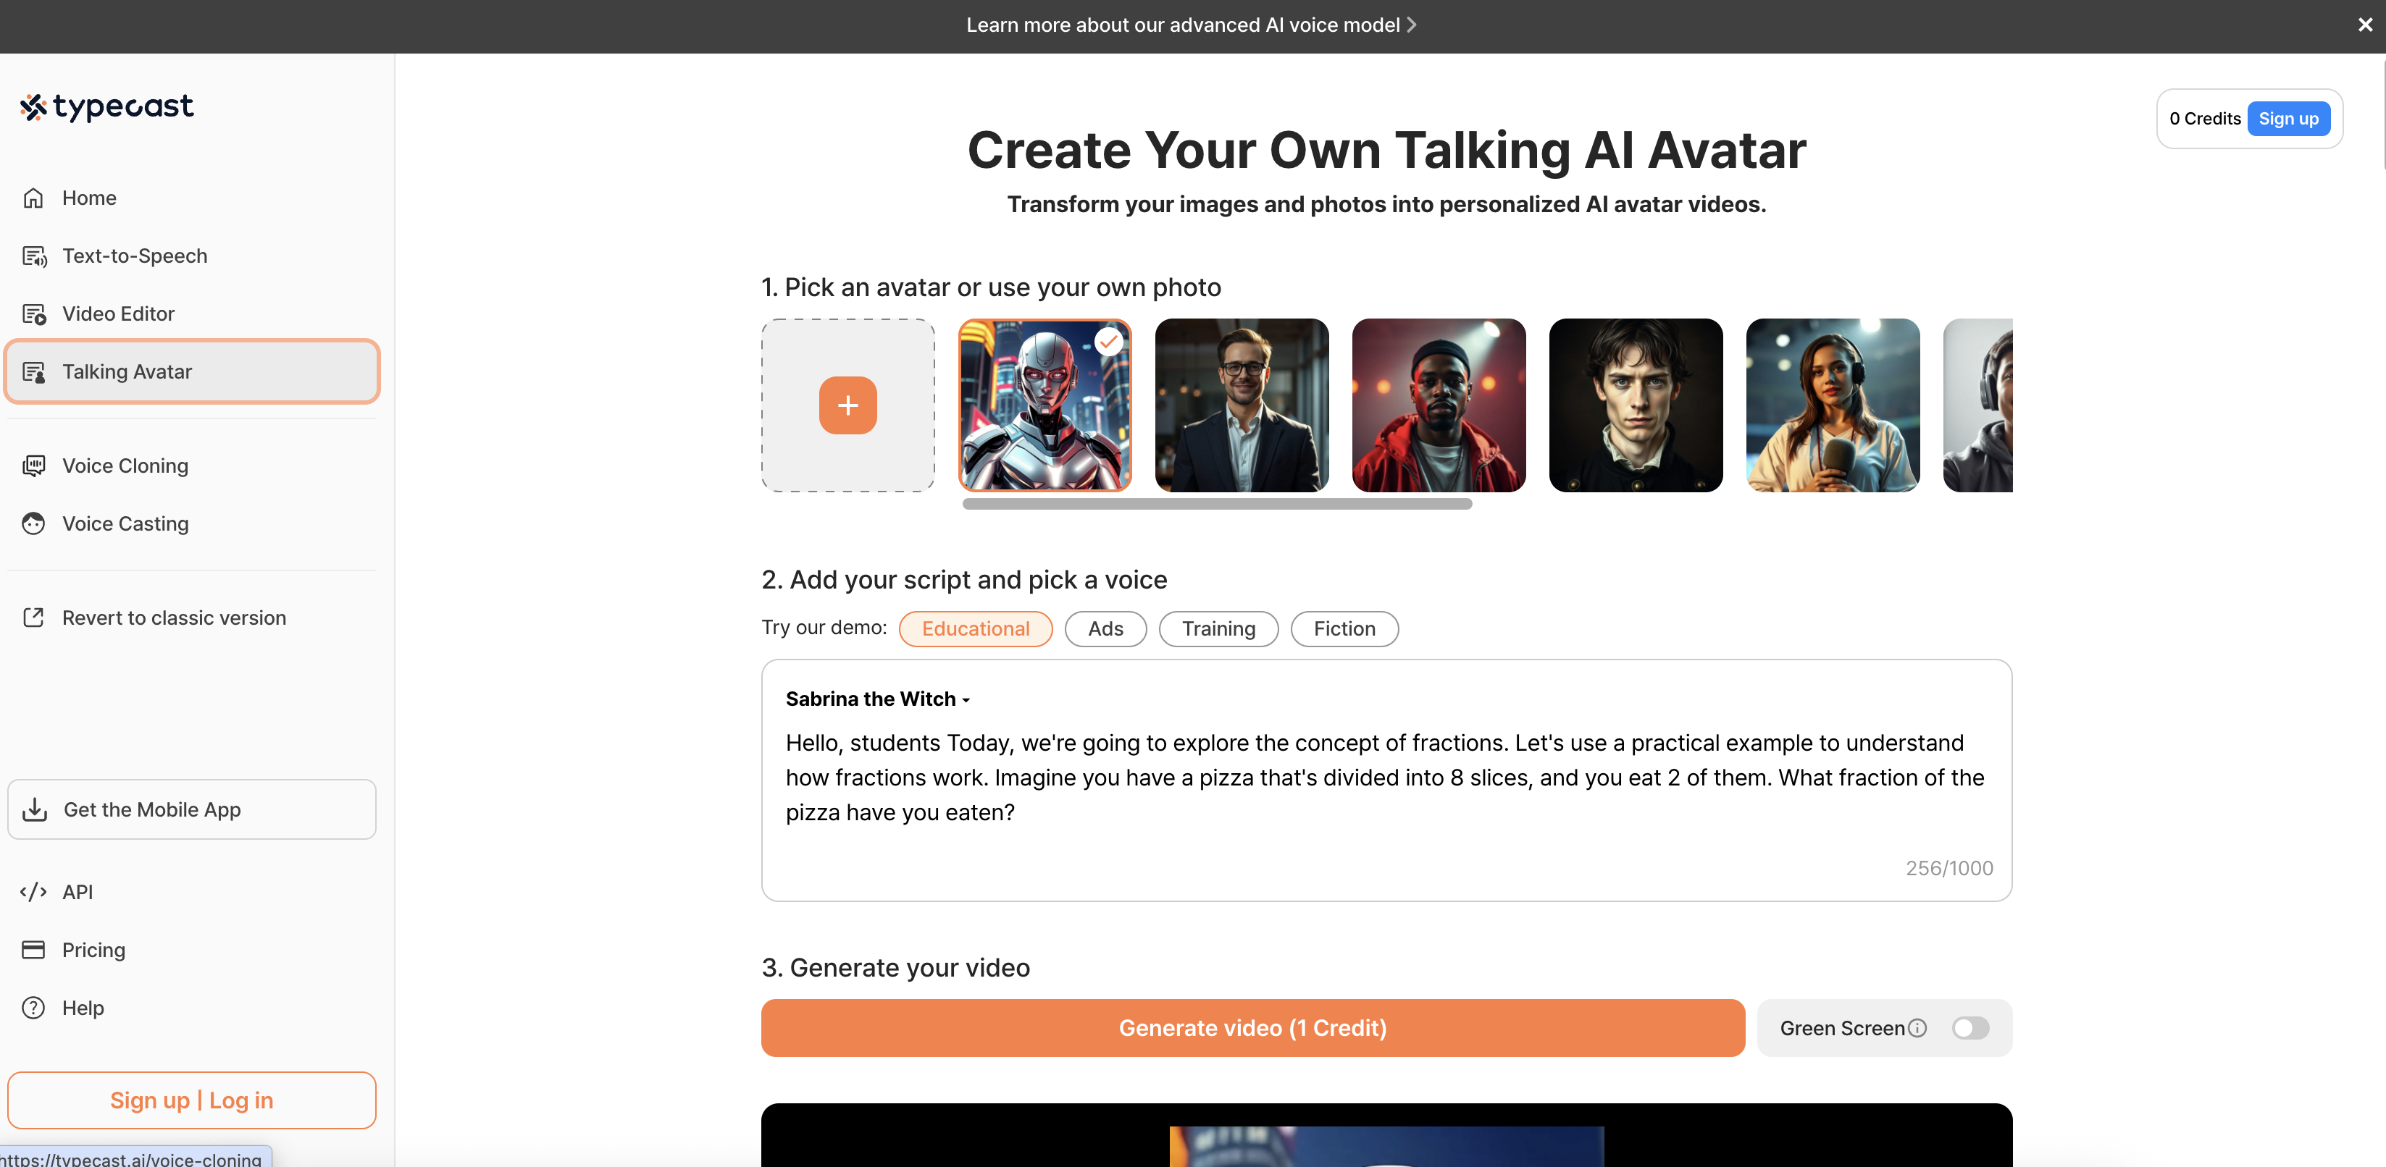
Task: Open the Pricing menu item
Action: coord(93,951)
